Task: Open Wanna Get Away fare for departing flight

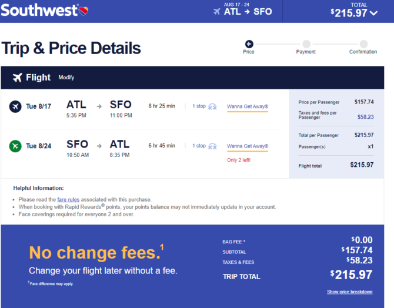Action: 248,106
